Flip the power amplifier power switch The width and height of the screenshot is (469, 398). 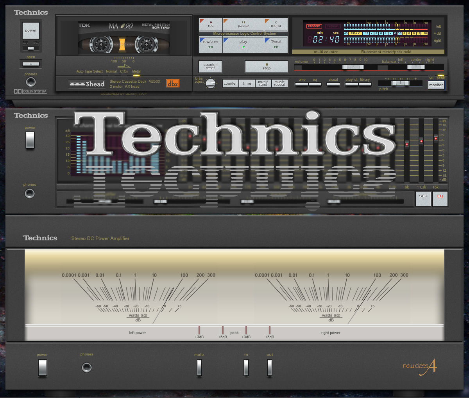[x=42, y=368]
